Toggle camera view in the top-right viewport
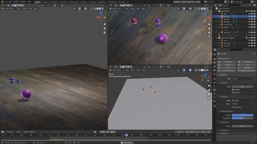Viewport: 257px width, 144px height. (209, 32)
